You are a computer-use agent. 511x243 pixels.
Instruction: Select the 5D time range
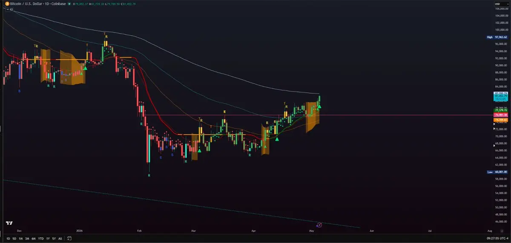[x=14, y=239]
